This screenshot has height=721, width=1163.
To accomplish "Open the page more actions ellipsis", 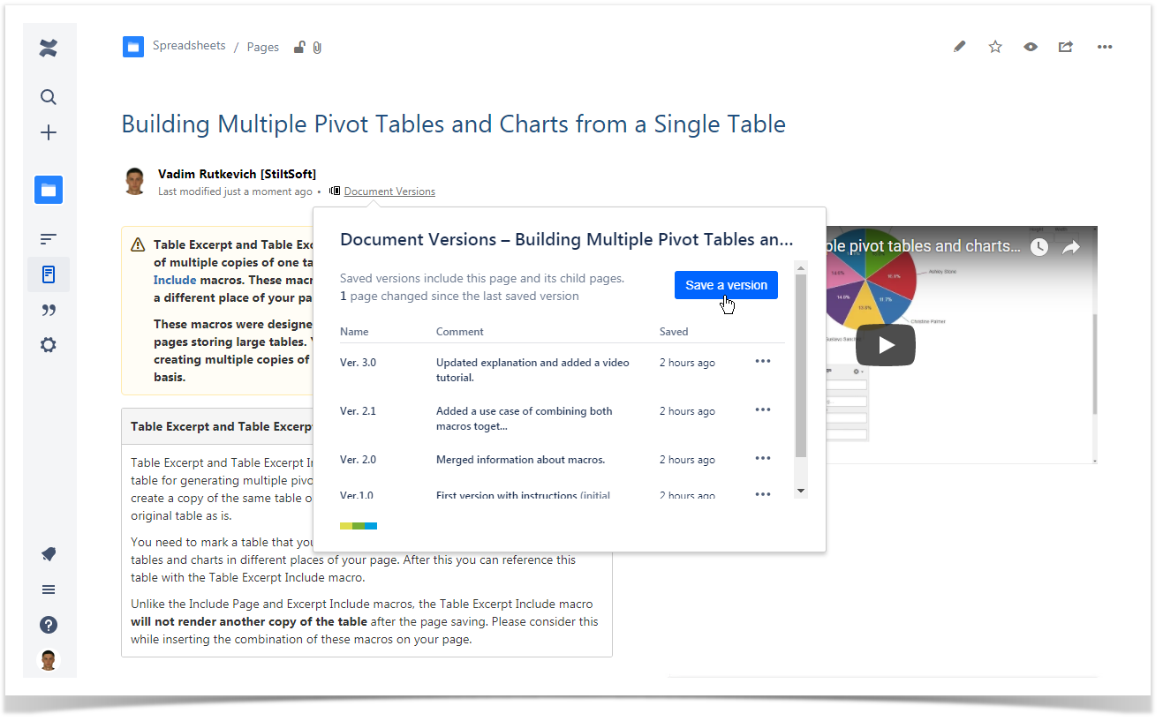I will [x=1105, y=47].
